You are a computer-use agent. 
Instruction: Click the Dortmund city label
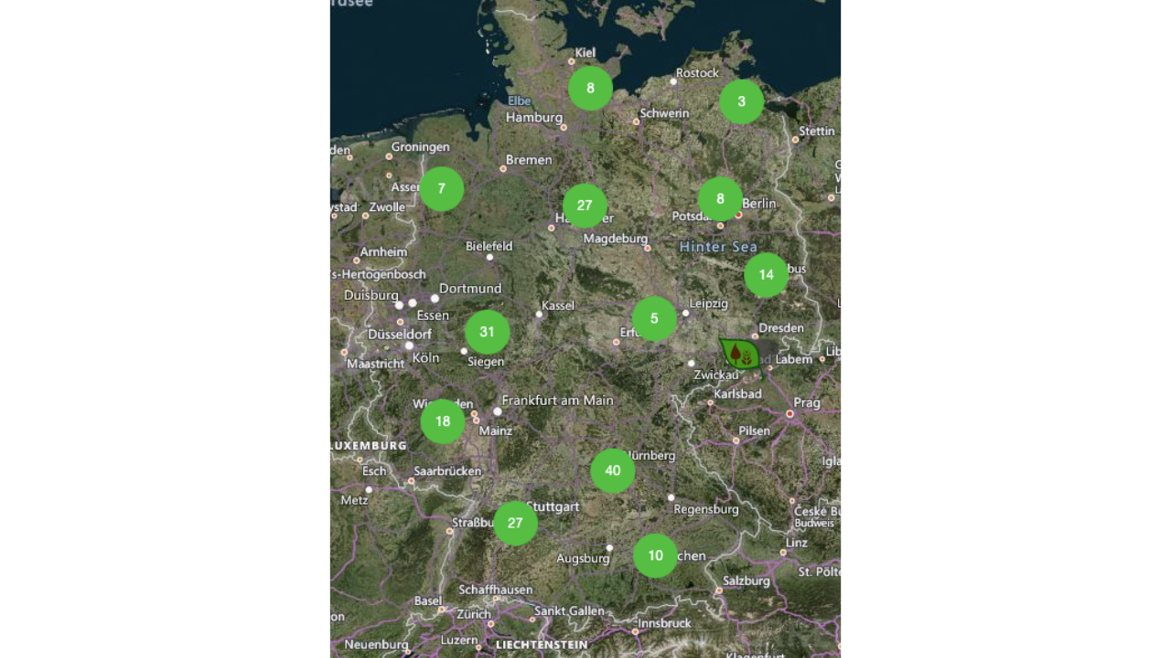point(470,289)
